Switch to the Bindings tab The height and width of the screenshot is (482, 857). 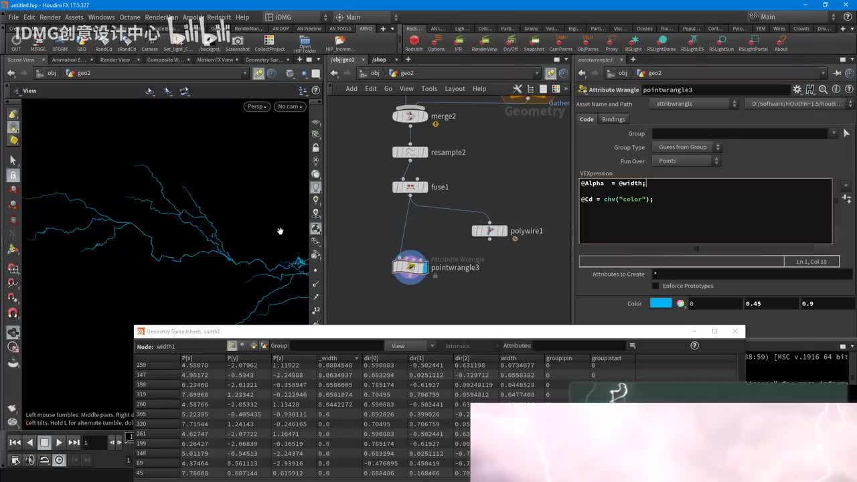(613, 119)
